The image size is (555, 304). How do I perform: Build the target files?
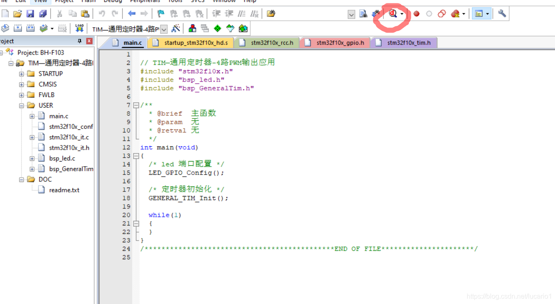pos(18,28)
